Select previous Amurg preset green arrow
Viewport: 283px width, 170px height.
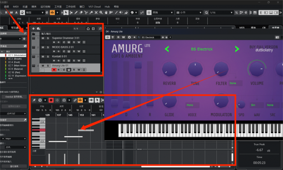tap(167, 49)
